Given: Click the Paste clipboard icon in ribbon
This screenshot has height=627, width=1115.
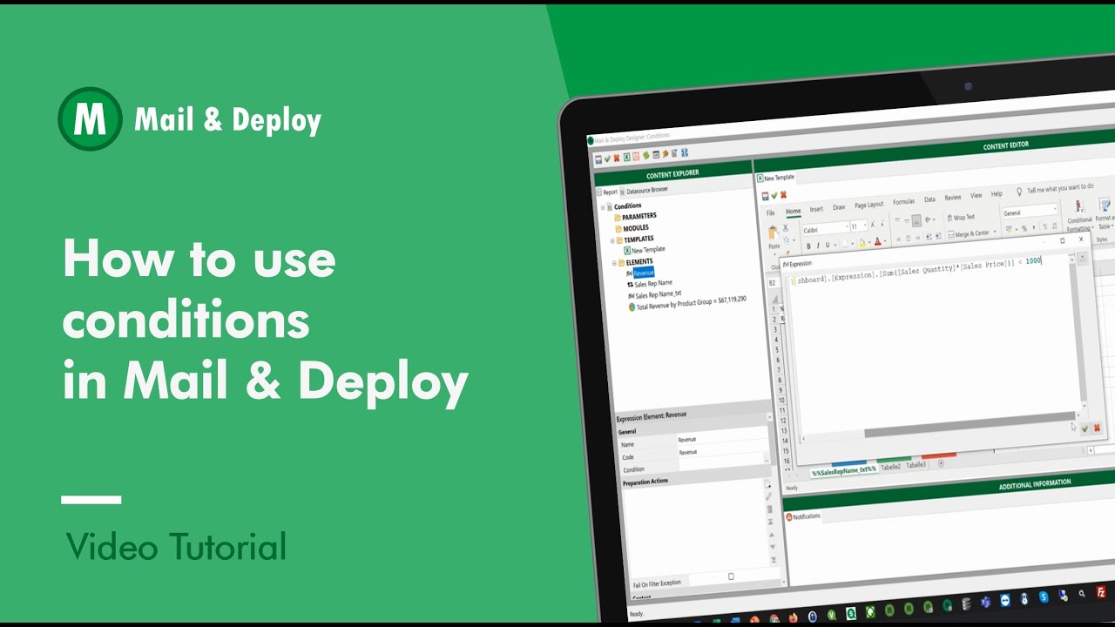Looking at the screenshot, I should (774, 233).
